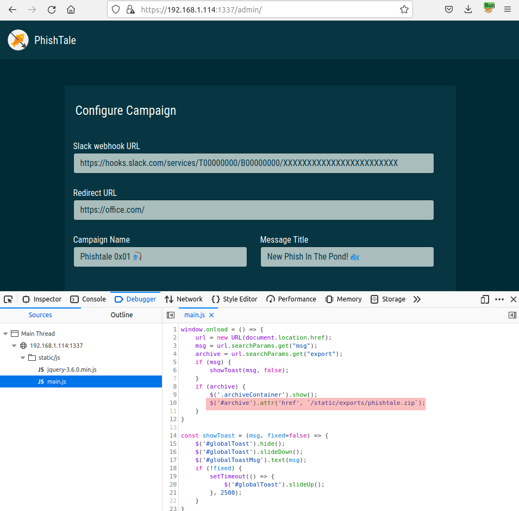
Task: Select the Sources sub-tab
Action: (x=40, y=315)
